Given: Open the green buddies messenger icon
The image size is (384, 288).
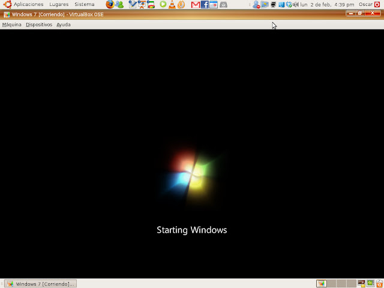Looking at the screenshot, I should pyautogui.click(x=119, y=4).
